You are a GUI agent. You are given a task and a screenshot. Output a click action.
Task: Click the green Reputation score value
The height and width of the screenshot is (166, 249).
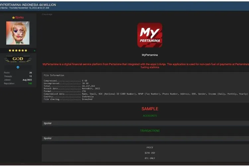point(30,83)
